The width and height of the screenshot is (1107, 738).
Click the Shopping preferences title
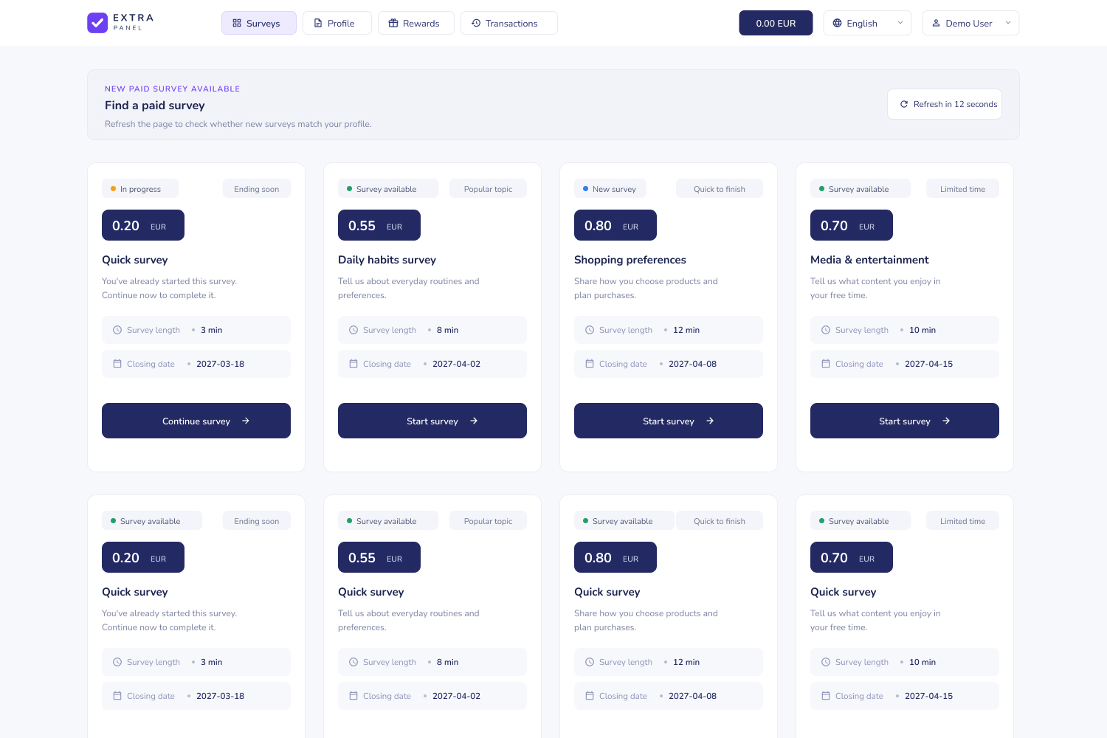coord(630,260)
